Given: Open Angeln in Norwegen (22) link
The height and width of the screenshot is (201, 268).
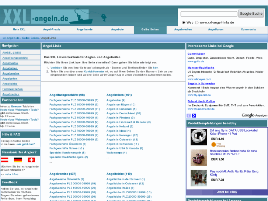Looking at the screenshot, I should click(122, 135).
